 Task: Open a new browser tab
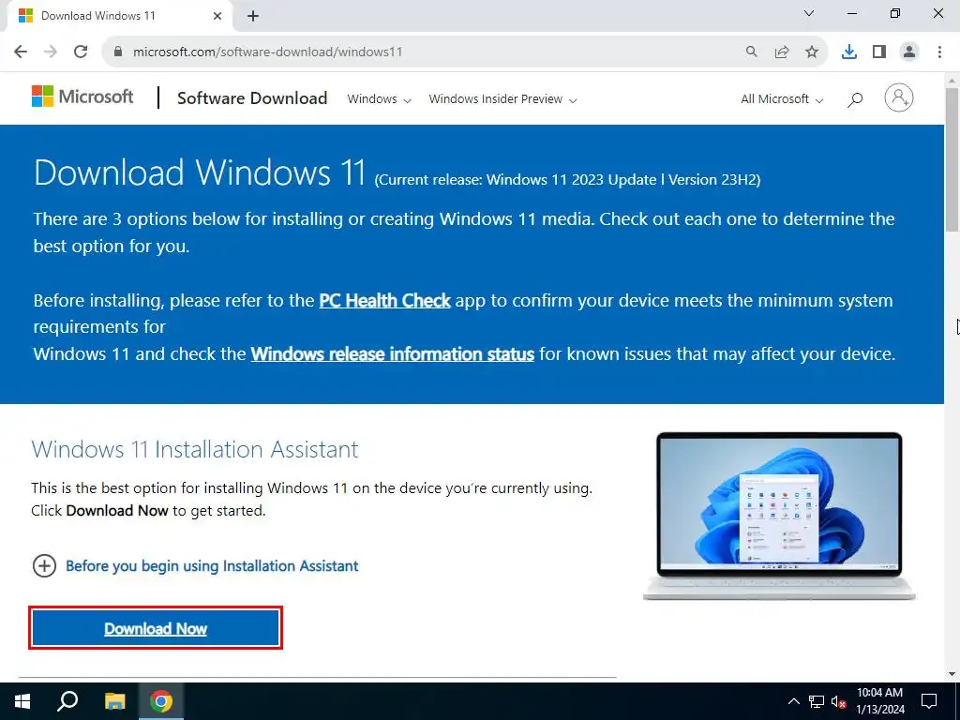253,16
